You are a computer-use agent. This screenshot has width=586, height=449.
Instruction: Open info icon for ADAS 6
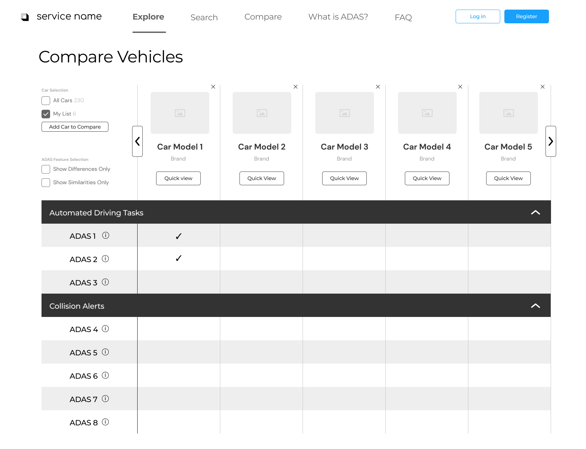click(x=105, y=375)
